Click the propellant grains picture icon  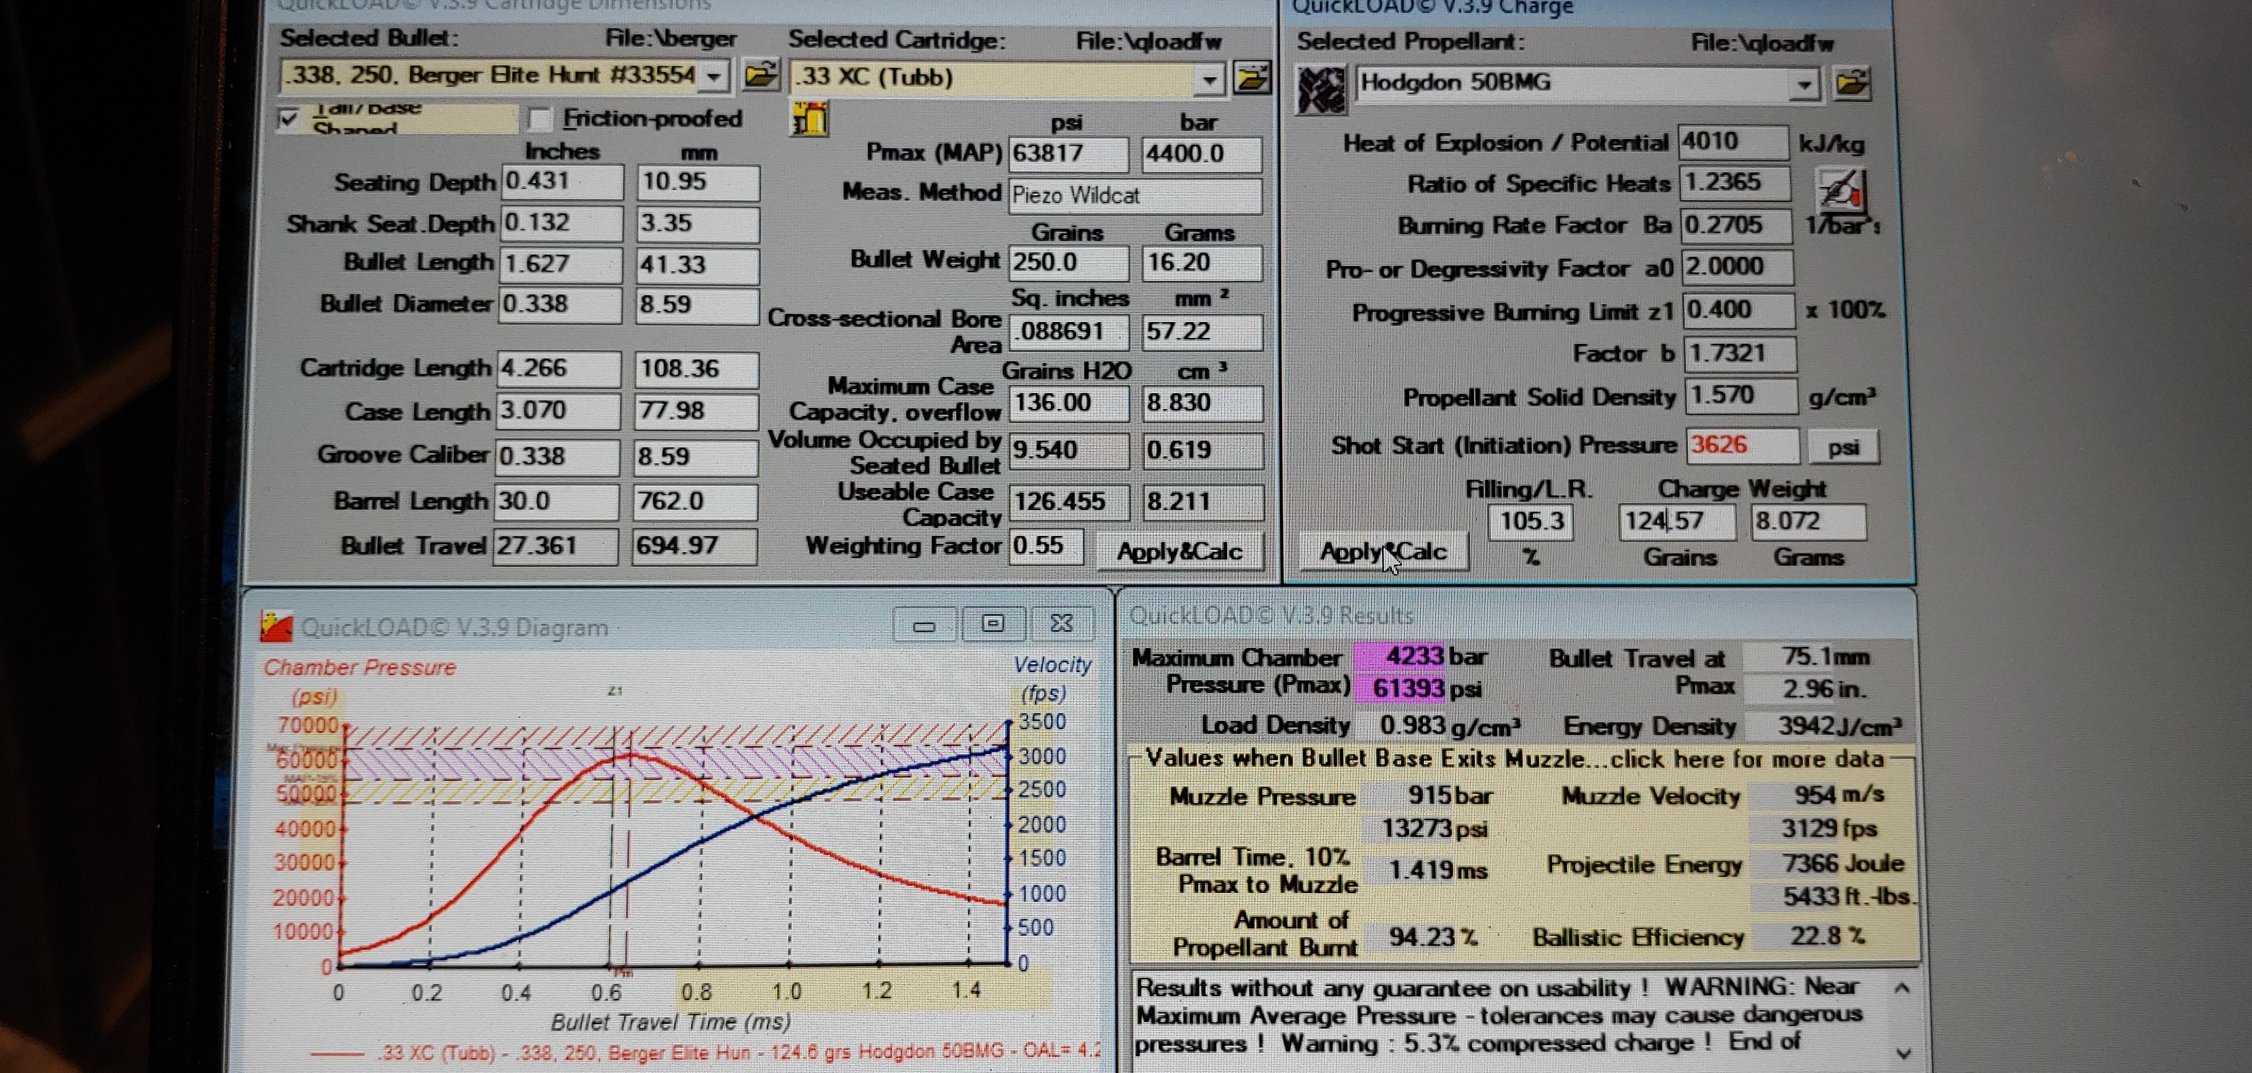tap(1321, 90)
